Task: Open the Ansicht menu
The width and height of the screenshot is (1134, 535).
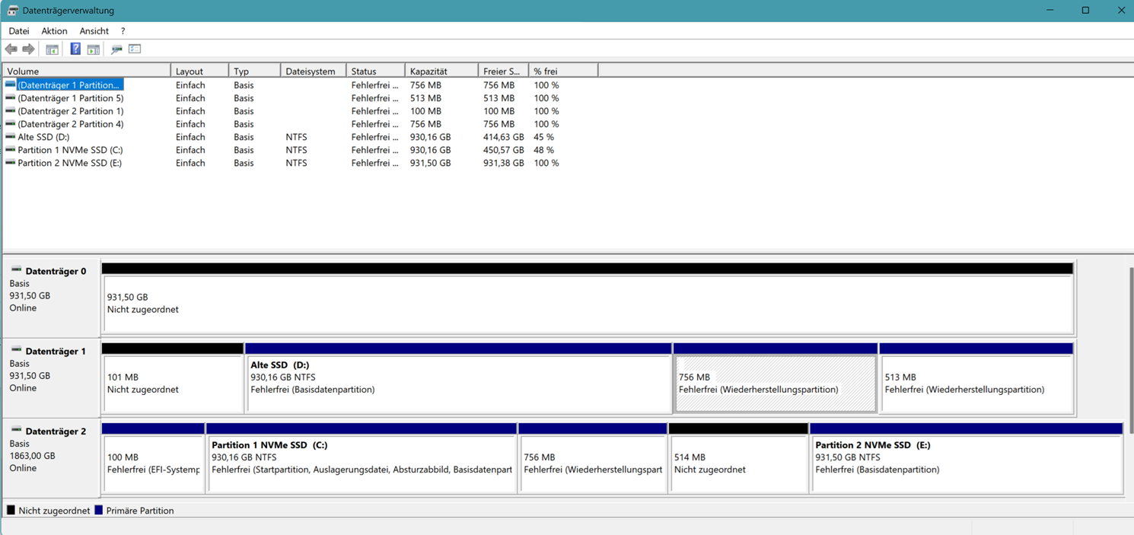Action: coord(94,30)
